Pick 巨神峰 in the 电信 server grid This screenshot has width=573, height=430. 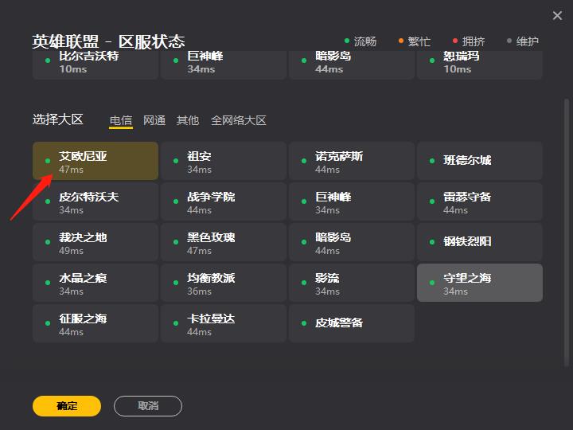[352, 201]
